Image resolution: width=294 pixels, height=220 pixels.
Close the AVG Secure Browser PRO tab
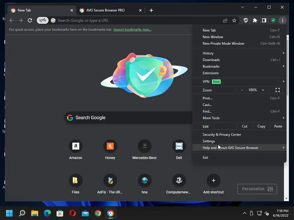pyautogui.click(x=140, y=10)
